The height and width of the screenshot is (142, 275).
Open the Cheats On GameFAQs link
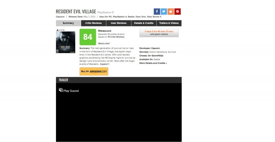pos(157,56)
